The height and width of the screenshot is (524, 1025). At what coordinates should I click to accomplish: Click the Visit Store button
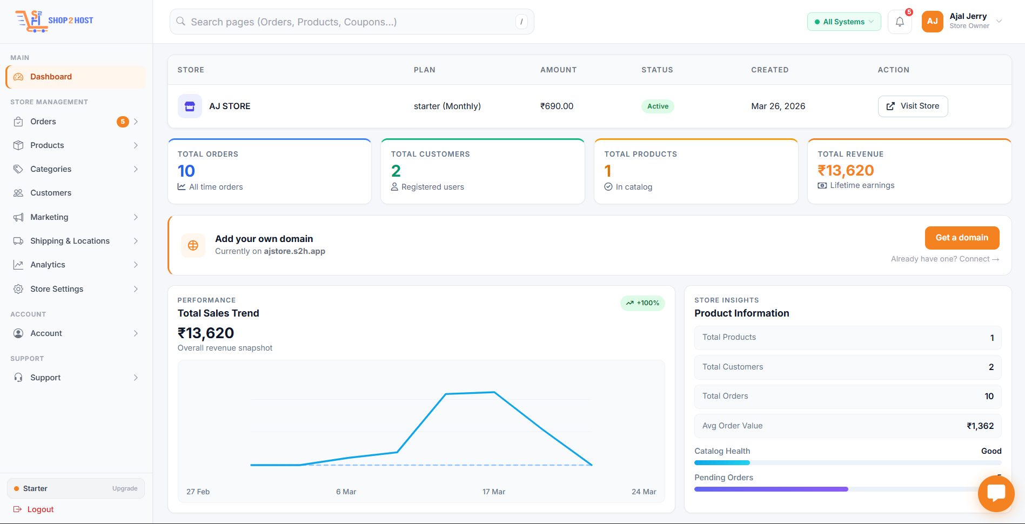tap(913, 106)
